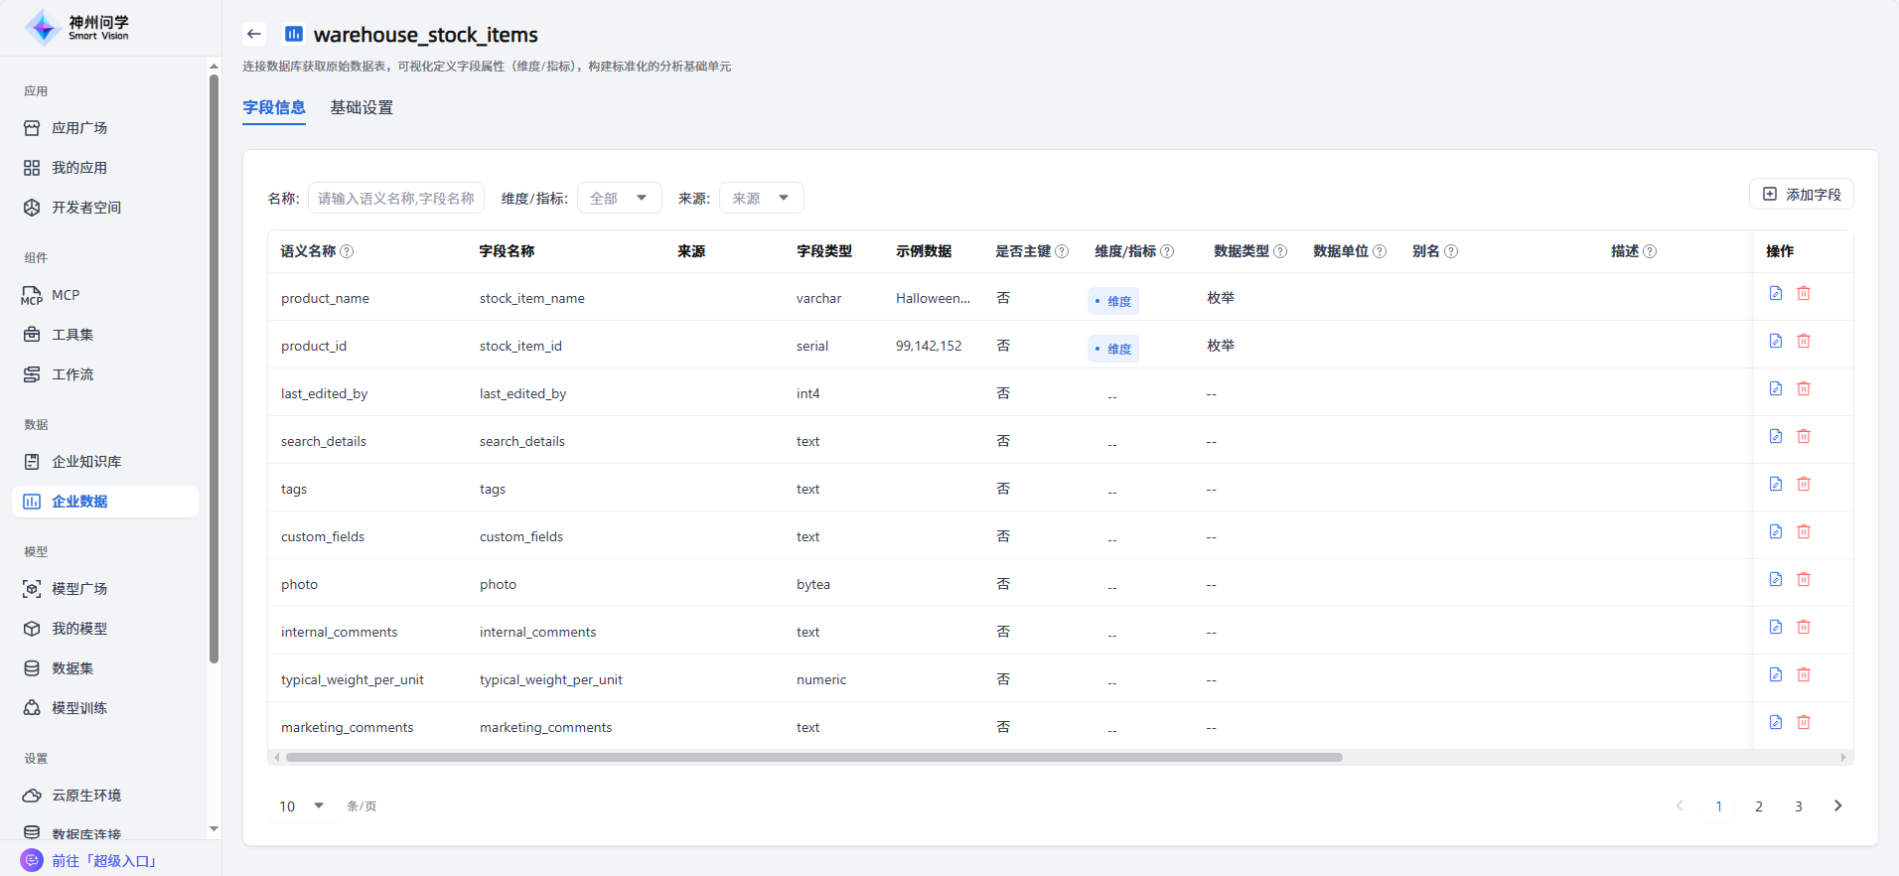This screenshot has width=1899, height=876.
Task: Focus the 名称 search input field
Action: [395, 198]
